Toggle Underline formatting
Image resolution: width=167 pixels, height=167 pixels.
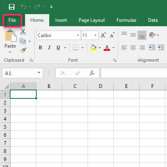58,48
